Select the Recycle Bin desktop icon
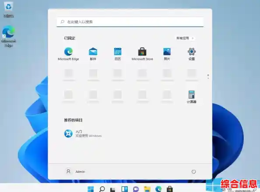Image resolution: width=260 pixels, height=192 pixels. pos(9,10)
